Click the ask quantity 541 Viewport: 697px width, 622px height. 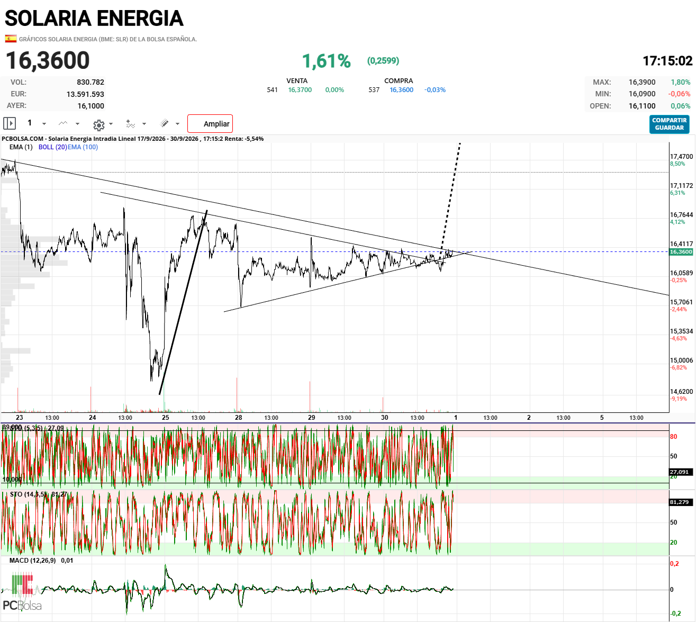pyautogui.click(x=273, y=90)
